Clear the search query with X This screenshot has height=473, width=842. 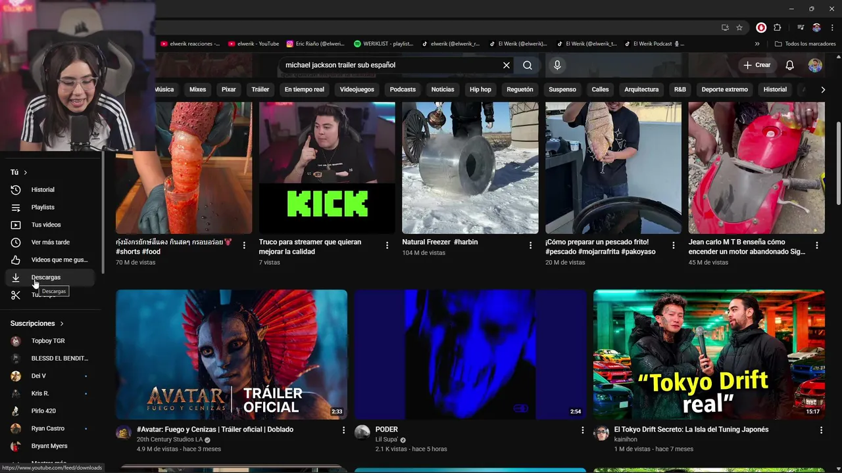click(x=507, y=65)
